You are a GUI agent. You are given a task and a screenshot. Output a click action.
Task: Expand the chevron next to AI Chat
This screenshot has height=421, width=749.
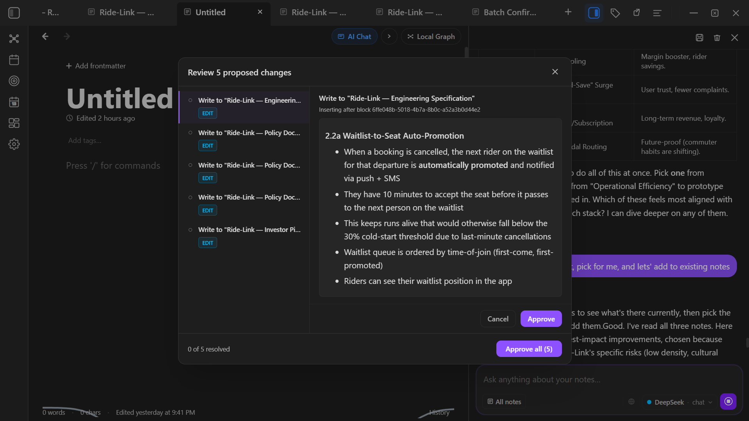(389, 36)
